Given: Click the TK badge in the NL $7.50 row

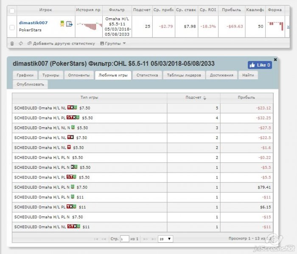Looking at the screenshot, I should pyautogui.click(x=71, y=137).
